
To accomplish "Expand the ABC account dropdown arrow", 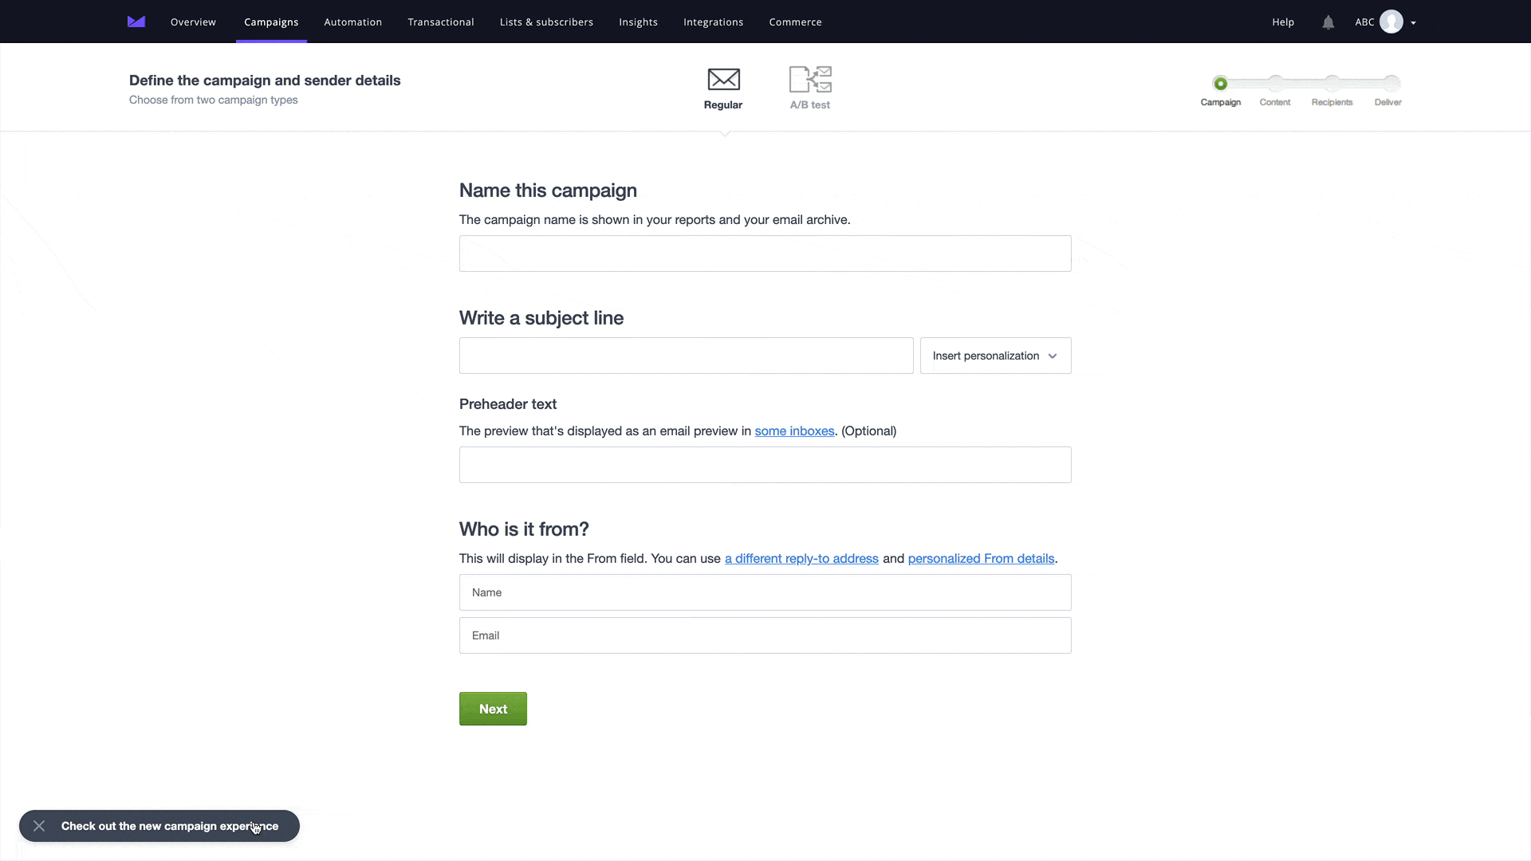I will click(x=1413, y=22).
